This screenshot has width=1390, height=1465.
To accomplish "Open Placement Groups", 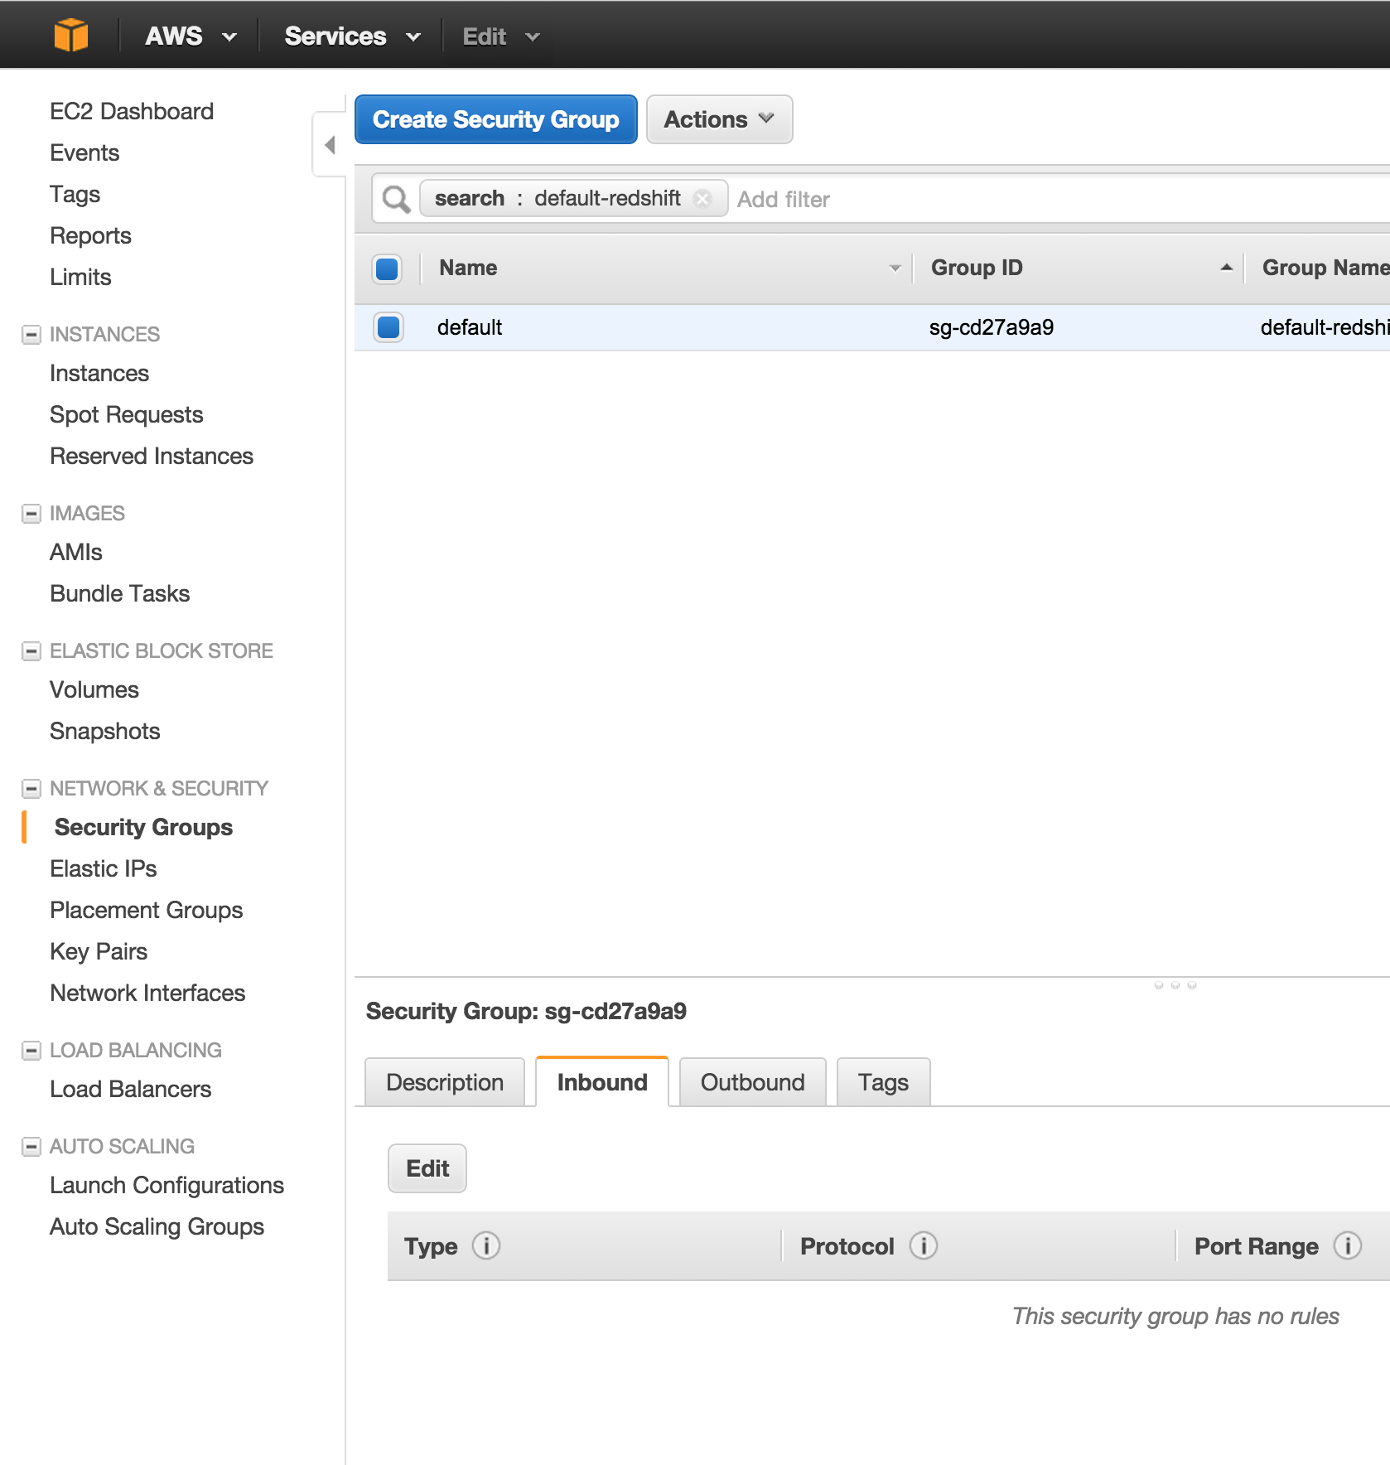I will coord(147,910).
